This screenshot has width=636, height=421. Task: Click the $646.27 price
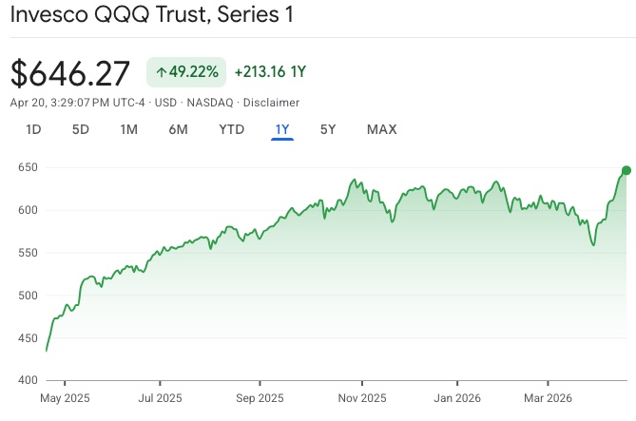pos(72,73)
